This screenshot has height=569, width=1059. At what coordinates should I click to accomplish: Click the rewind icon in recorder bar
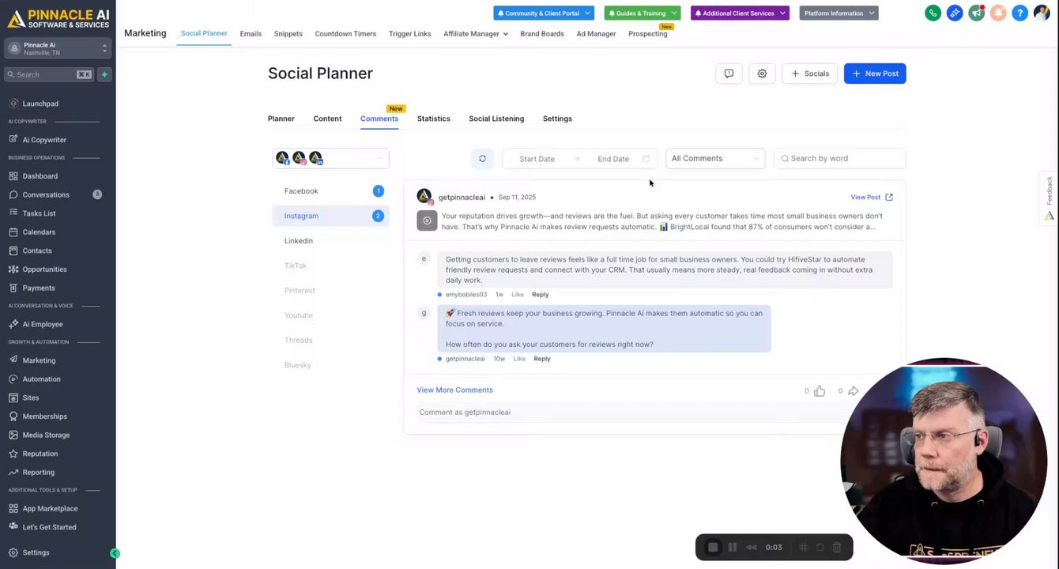[x=752, y=547]
